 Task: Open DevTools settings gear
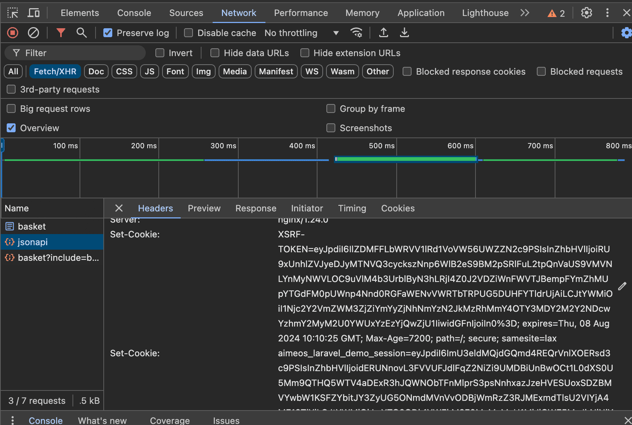point(587,13)
